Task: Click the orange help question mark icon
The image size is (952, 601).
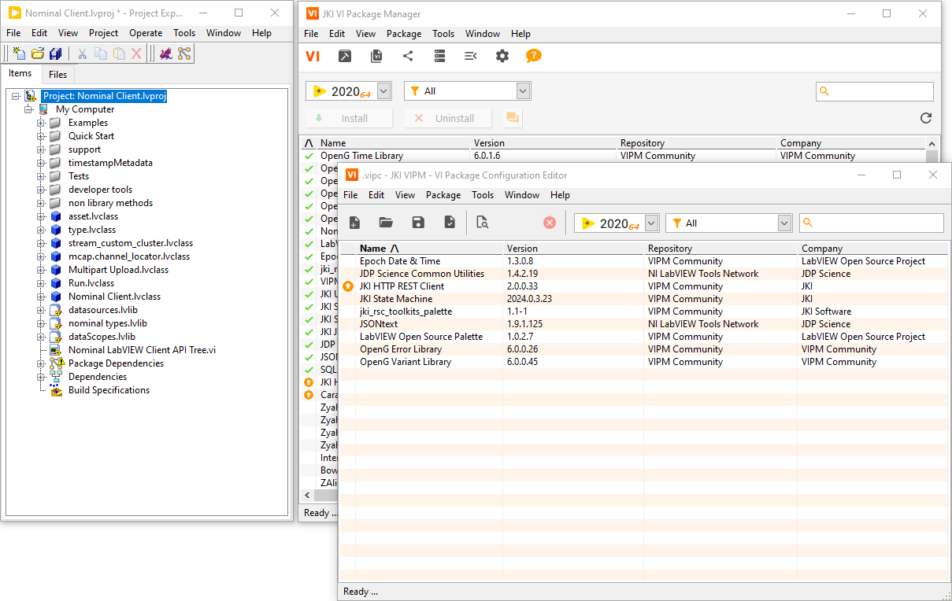Action: click(x=534, y=56)
